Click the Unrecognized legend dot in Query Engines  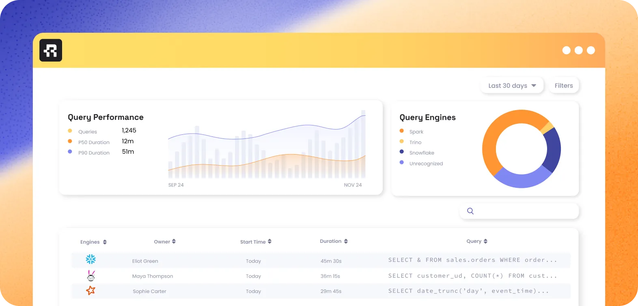tap(402, 162)
